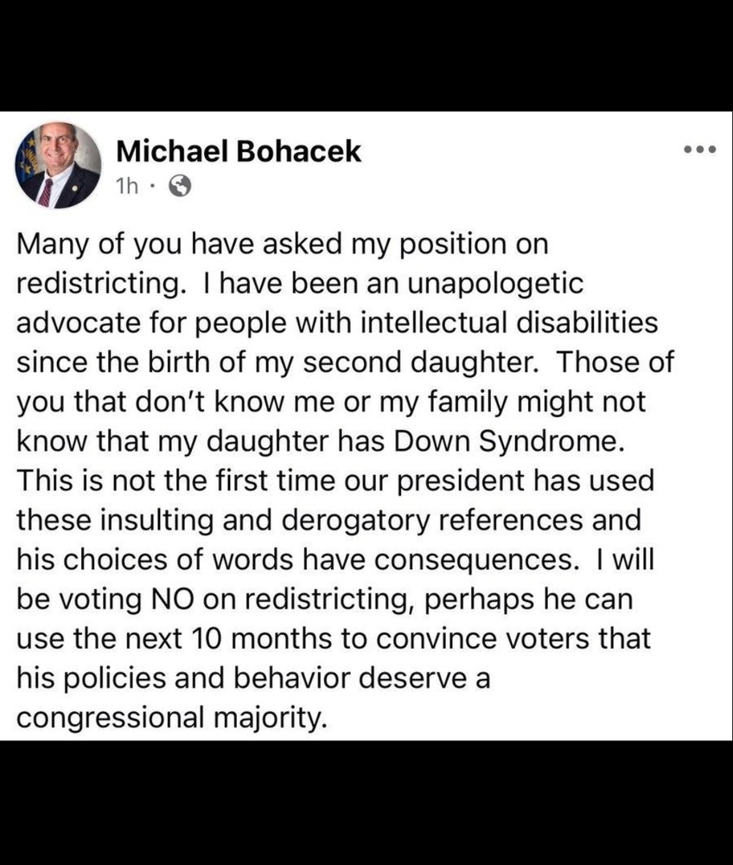Image resolution: width=733 pixels, height=865 pixels.
Task: Click the 1h post timestamp
Action: tap(126, 186)
